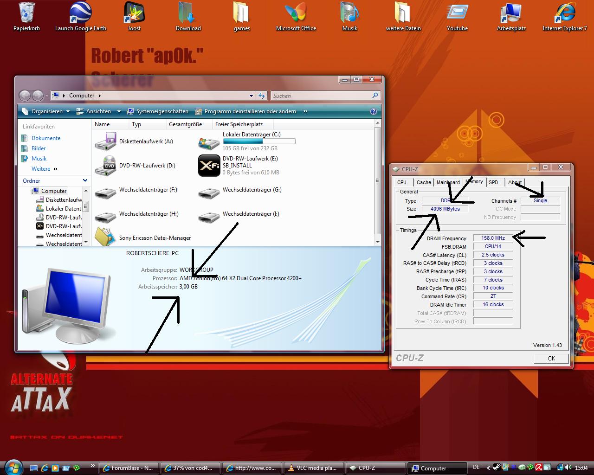594x475 pixels.
Task: Open address bar history dropdown
Action: (x=251, y=96)
